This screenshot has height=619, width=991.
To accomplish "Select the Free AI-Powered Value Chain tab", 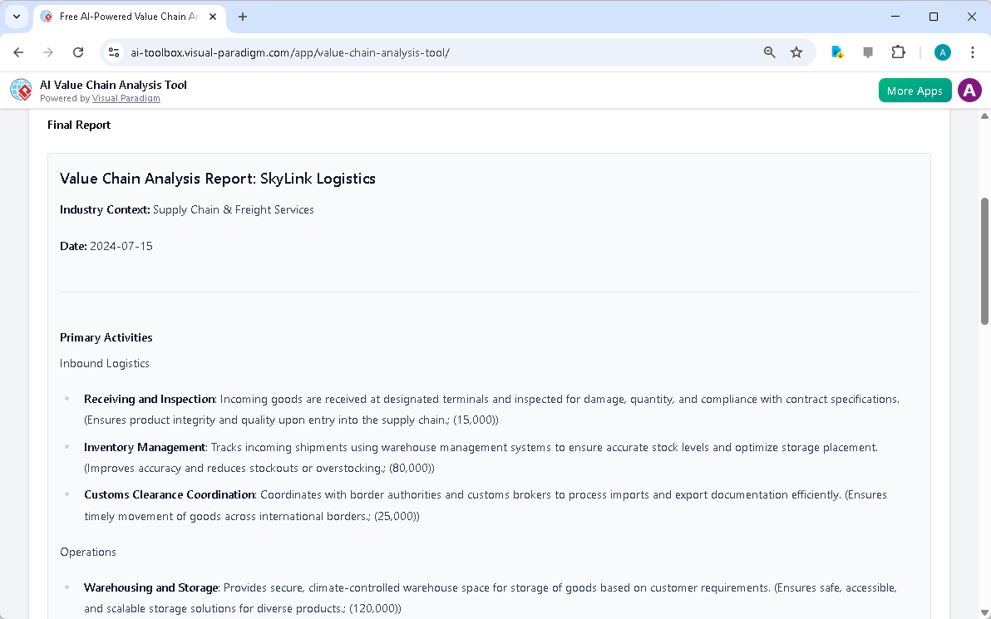I will coord(125,16).
